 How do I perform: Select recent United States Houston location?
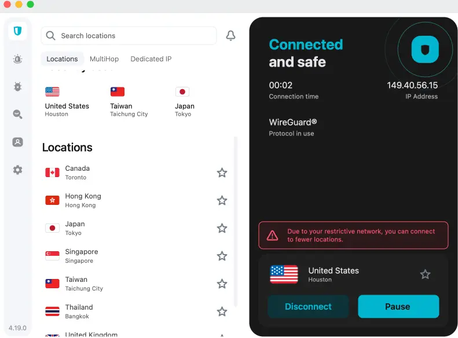point(67,102)
